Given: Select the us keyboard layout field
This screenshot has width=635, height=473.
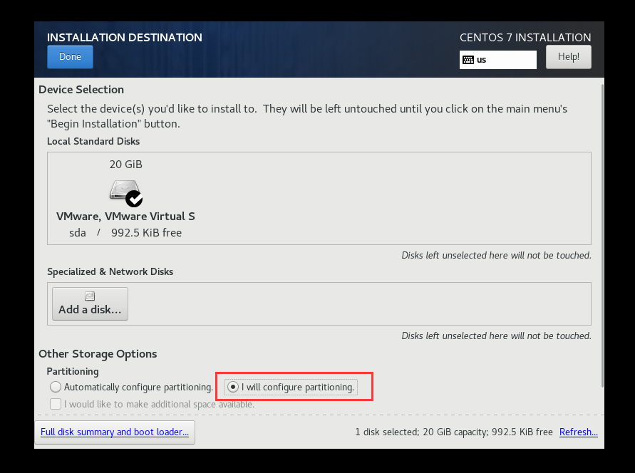Looking at the screenshot, I should click(497, 60).
